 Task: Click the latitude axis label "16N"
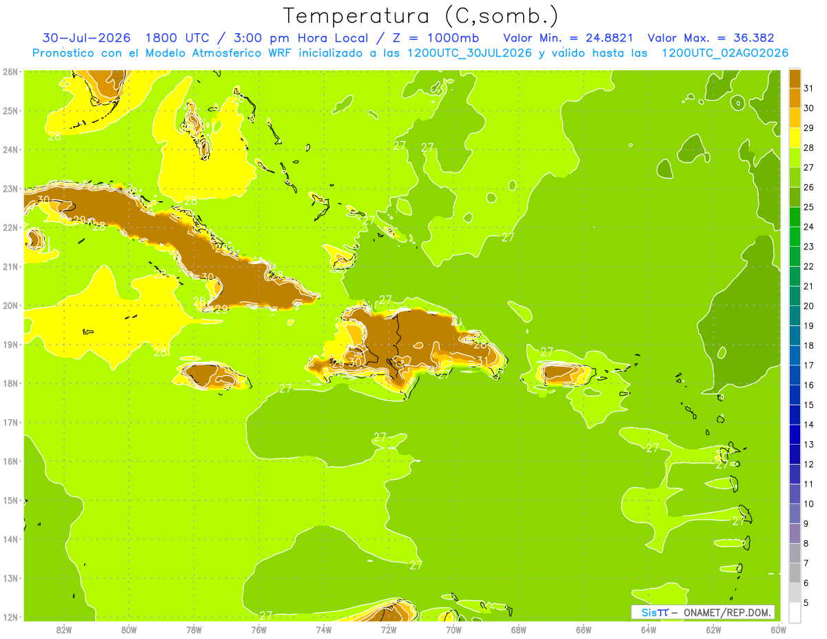[10, 461]
